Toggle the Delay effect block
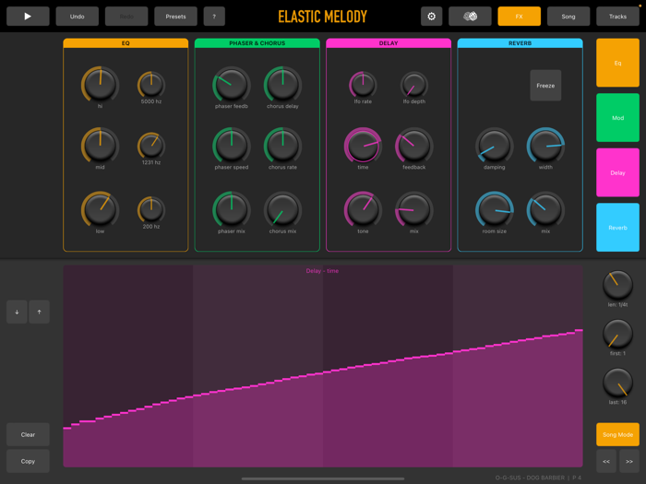The height and width of the screenshot is (484, 646). tap(617, 172)
